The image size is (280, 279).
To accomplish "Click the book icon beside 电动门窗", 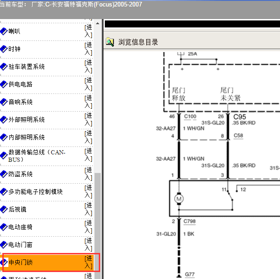I will click(x=4, y=245).
